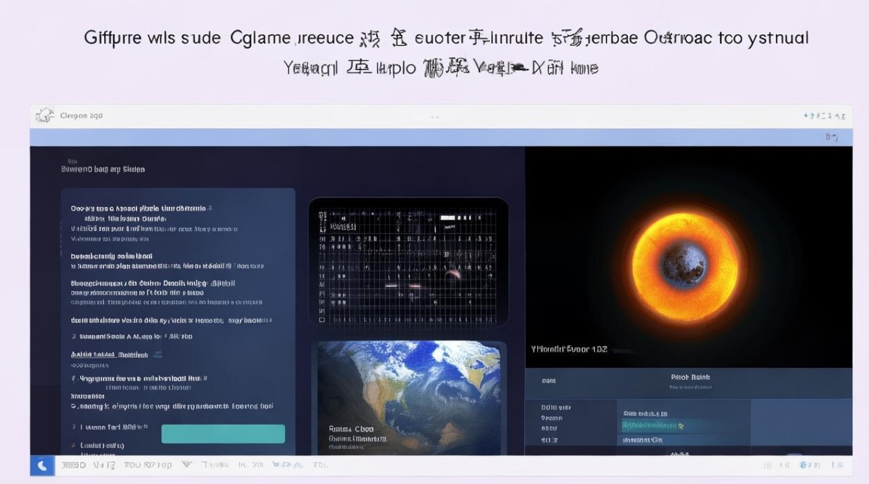This screenshot has width=869, height=484.
Task: Click the downward triangle icon in the bottom bar
Action: (187, 464)
